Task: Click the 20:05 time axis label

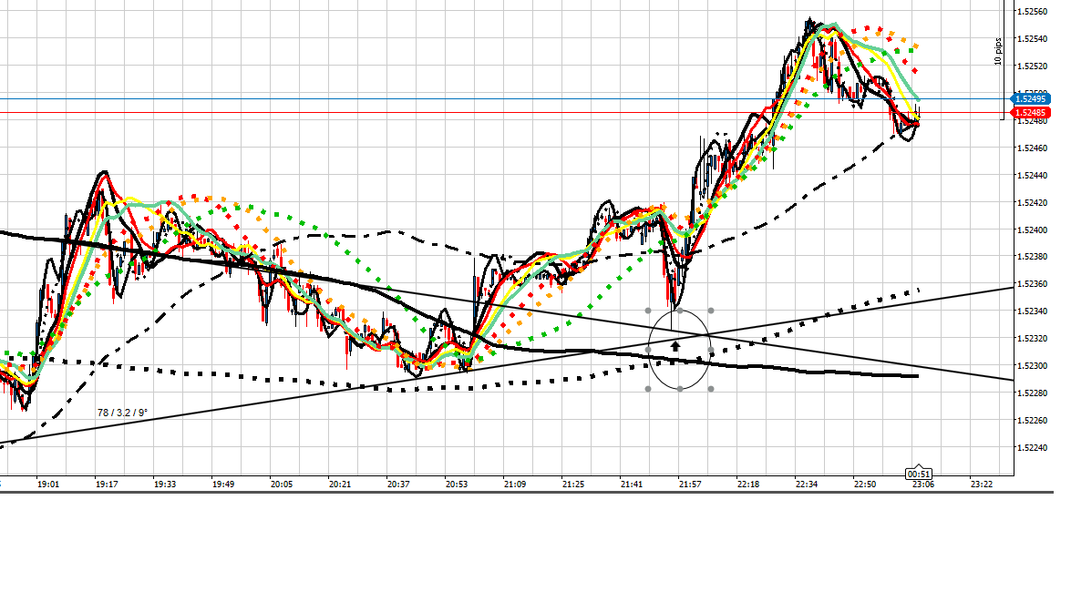Action: 282,484
